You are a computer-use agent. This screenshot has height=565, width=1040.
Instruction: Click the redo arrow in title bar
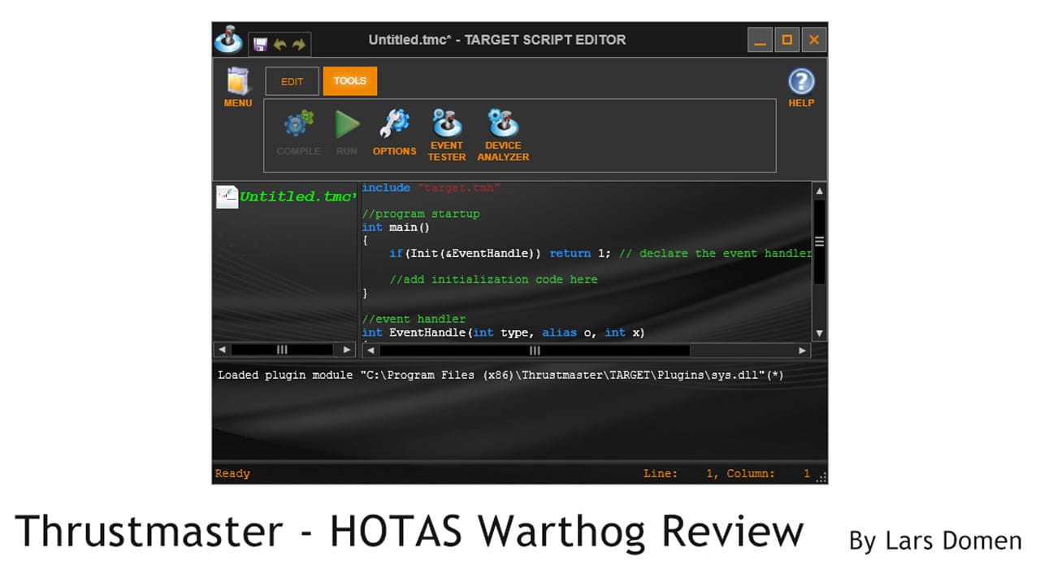(298, 45)
